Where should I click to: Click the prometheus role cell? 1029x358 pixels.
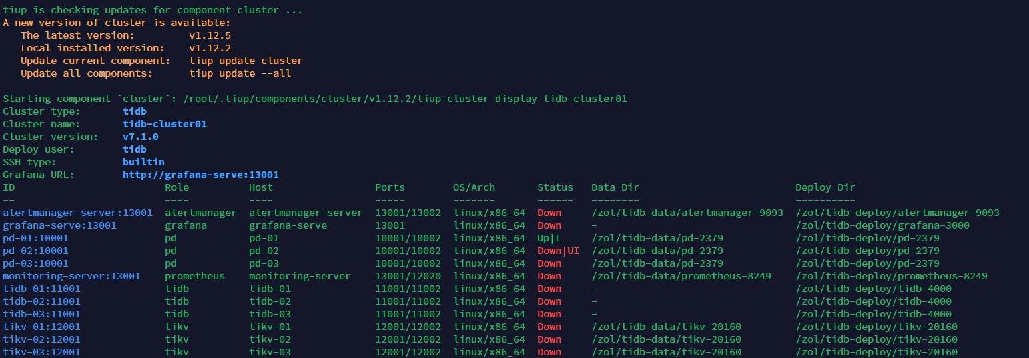click(x=195, y=276)
